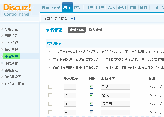Click the 酷猴 category name field
164x117 pixels.
click(115, 95)
